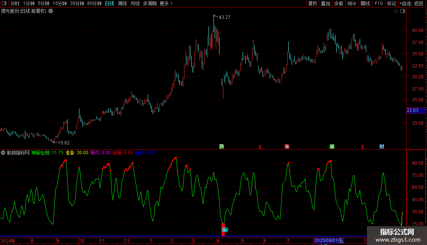The width and height of the screenshot is (427, 245).
Task: Click the 90.00 indicator axis label
Action: pos(418,163)
